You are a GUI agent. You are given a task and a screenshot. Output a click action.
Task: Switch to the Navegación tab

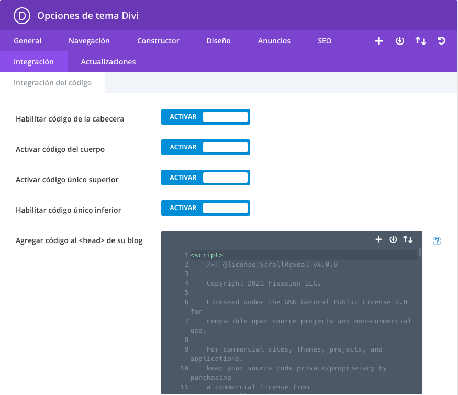click(x=89, y=41)
